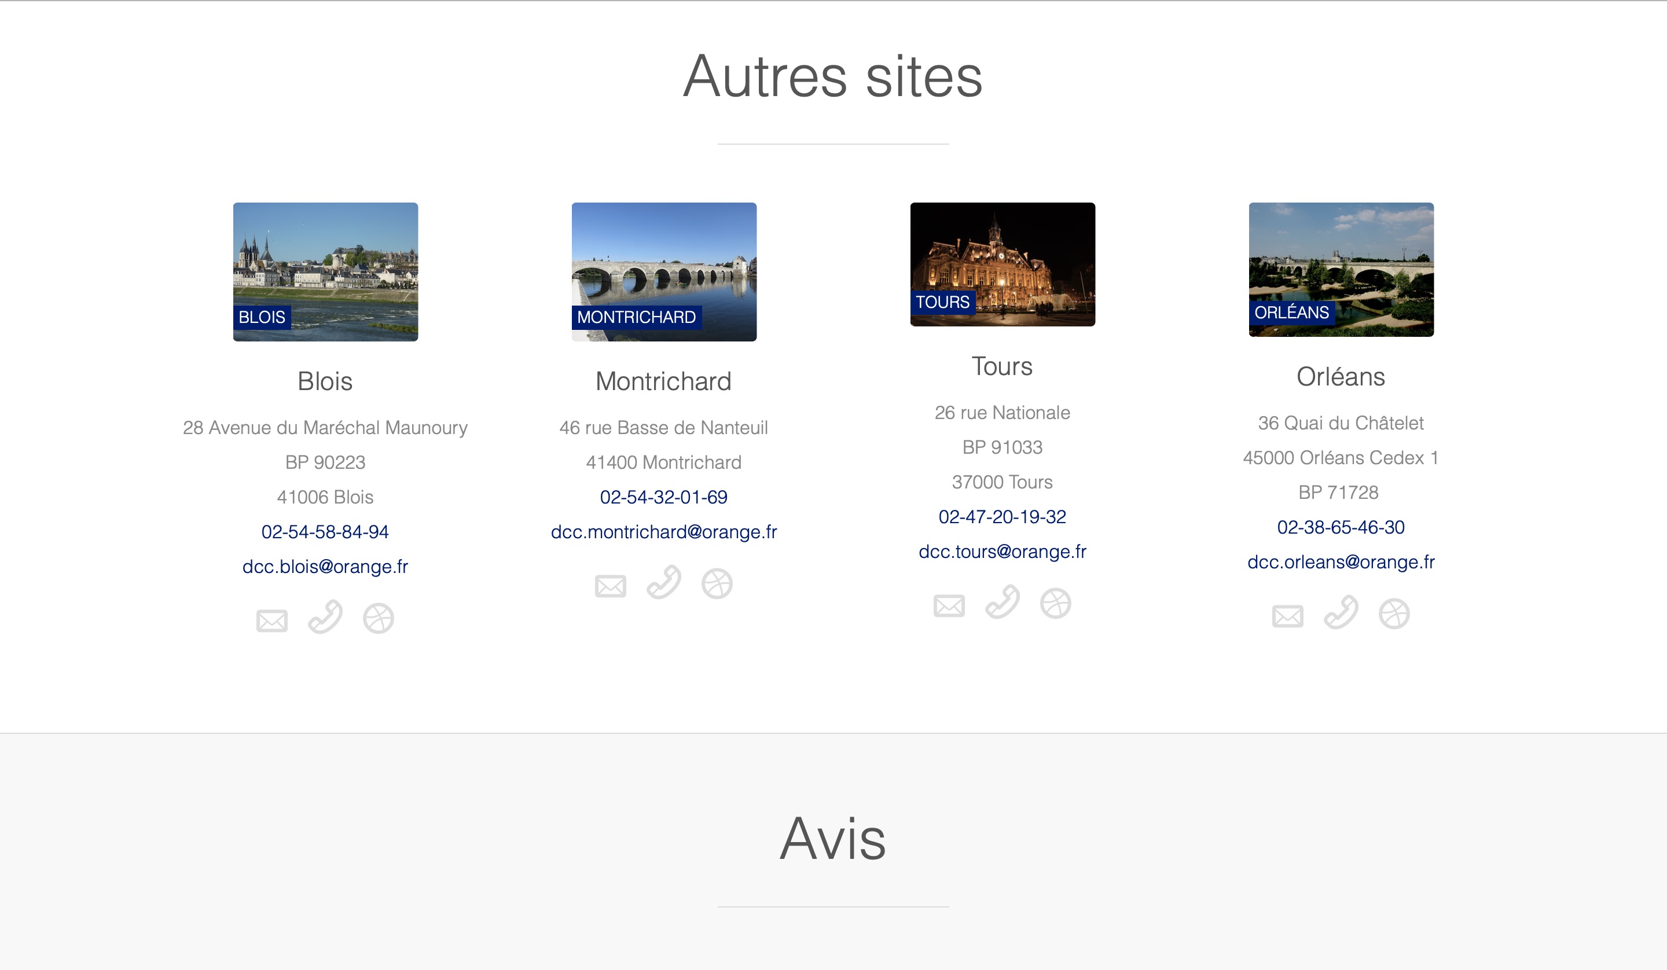The width and height of the screenshot is (1667, 970).
Task: Click the globe icon under Tours
Action: [x=1056, y=604]
